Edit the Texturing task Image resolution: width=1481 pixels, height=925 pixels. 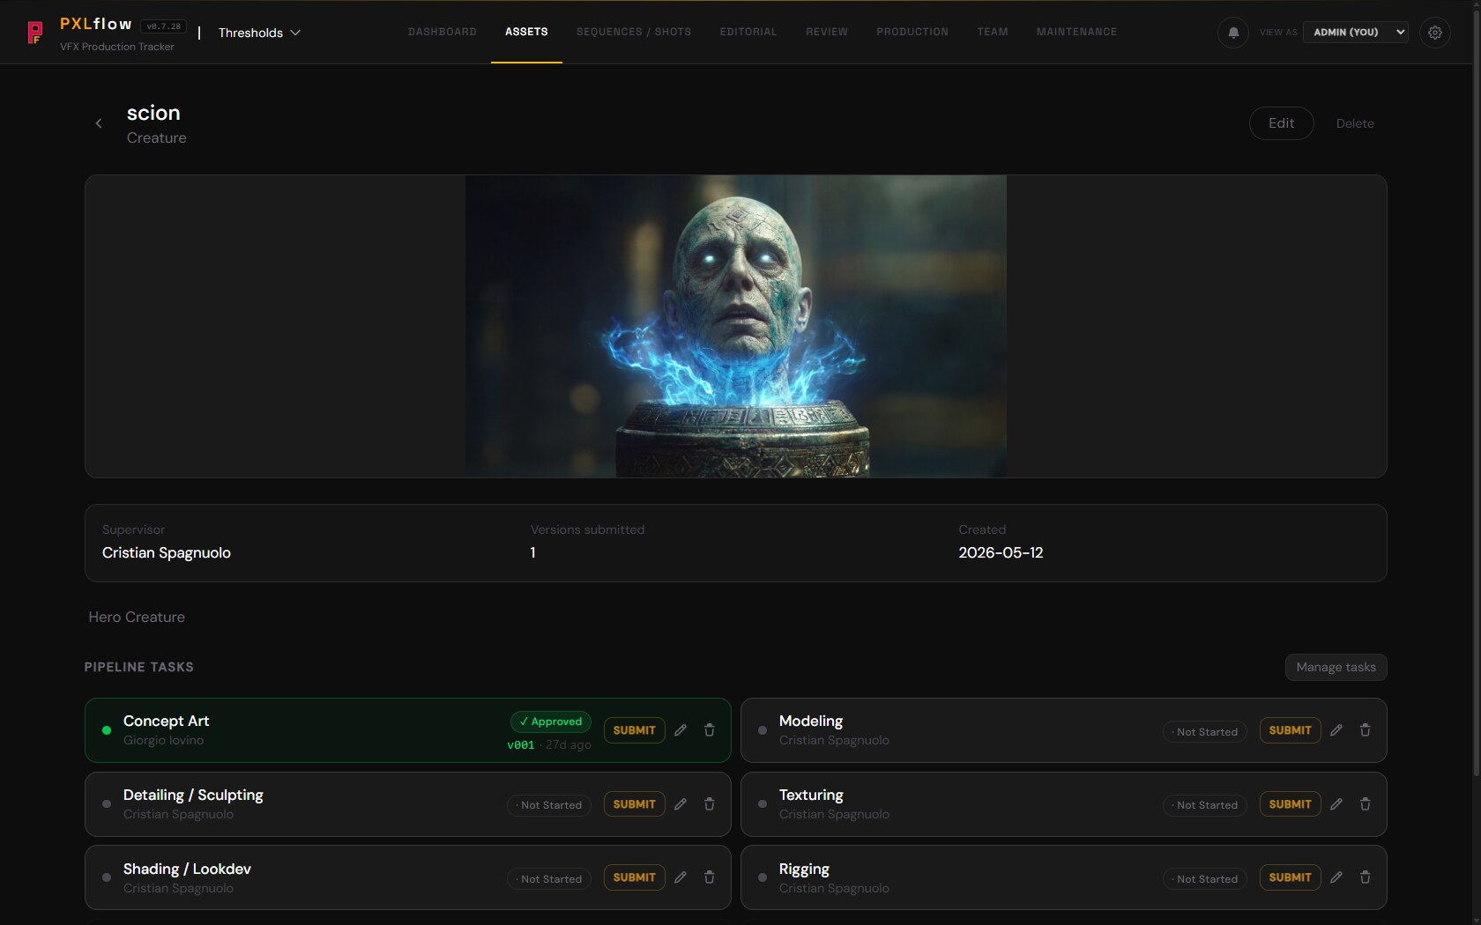click(x=1336, y=804)
